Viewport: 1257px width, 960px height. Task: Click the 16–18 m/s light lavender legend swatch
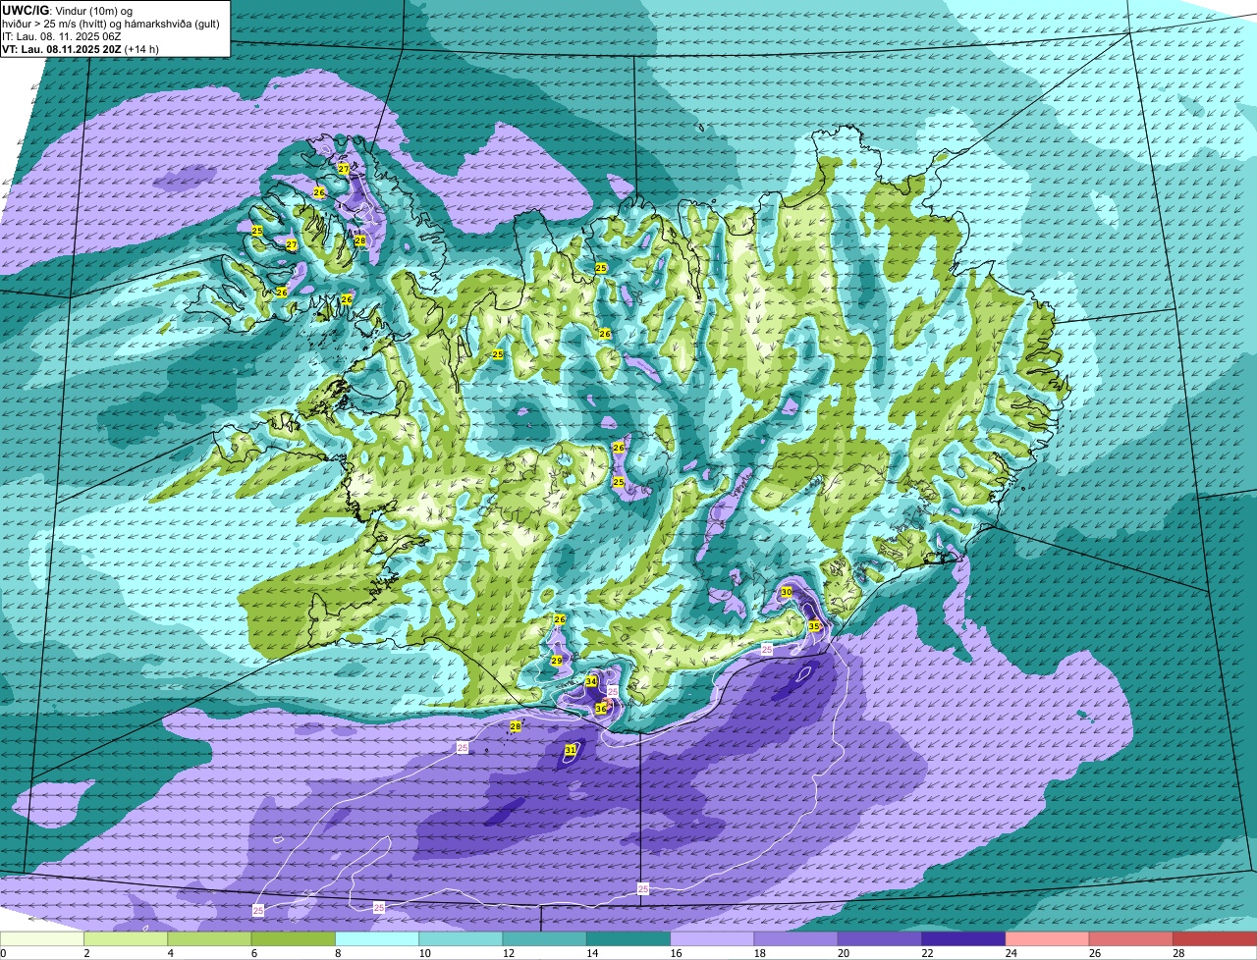coord(712,939)
